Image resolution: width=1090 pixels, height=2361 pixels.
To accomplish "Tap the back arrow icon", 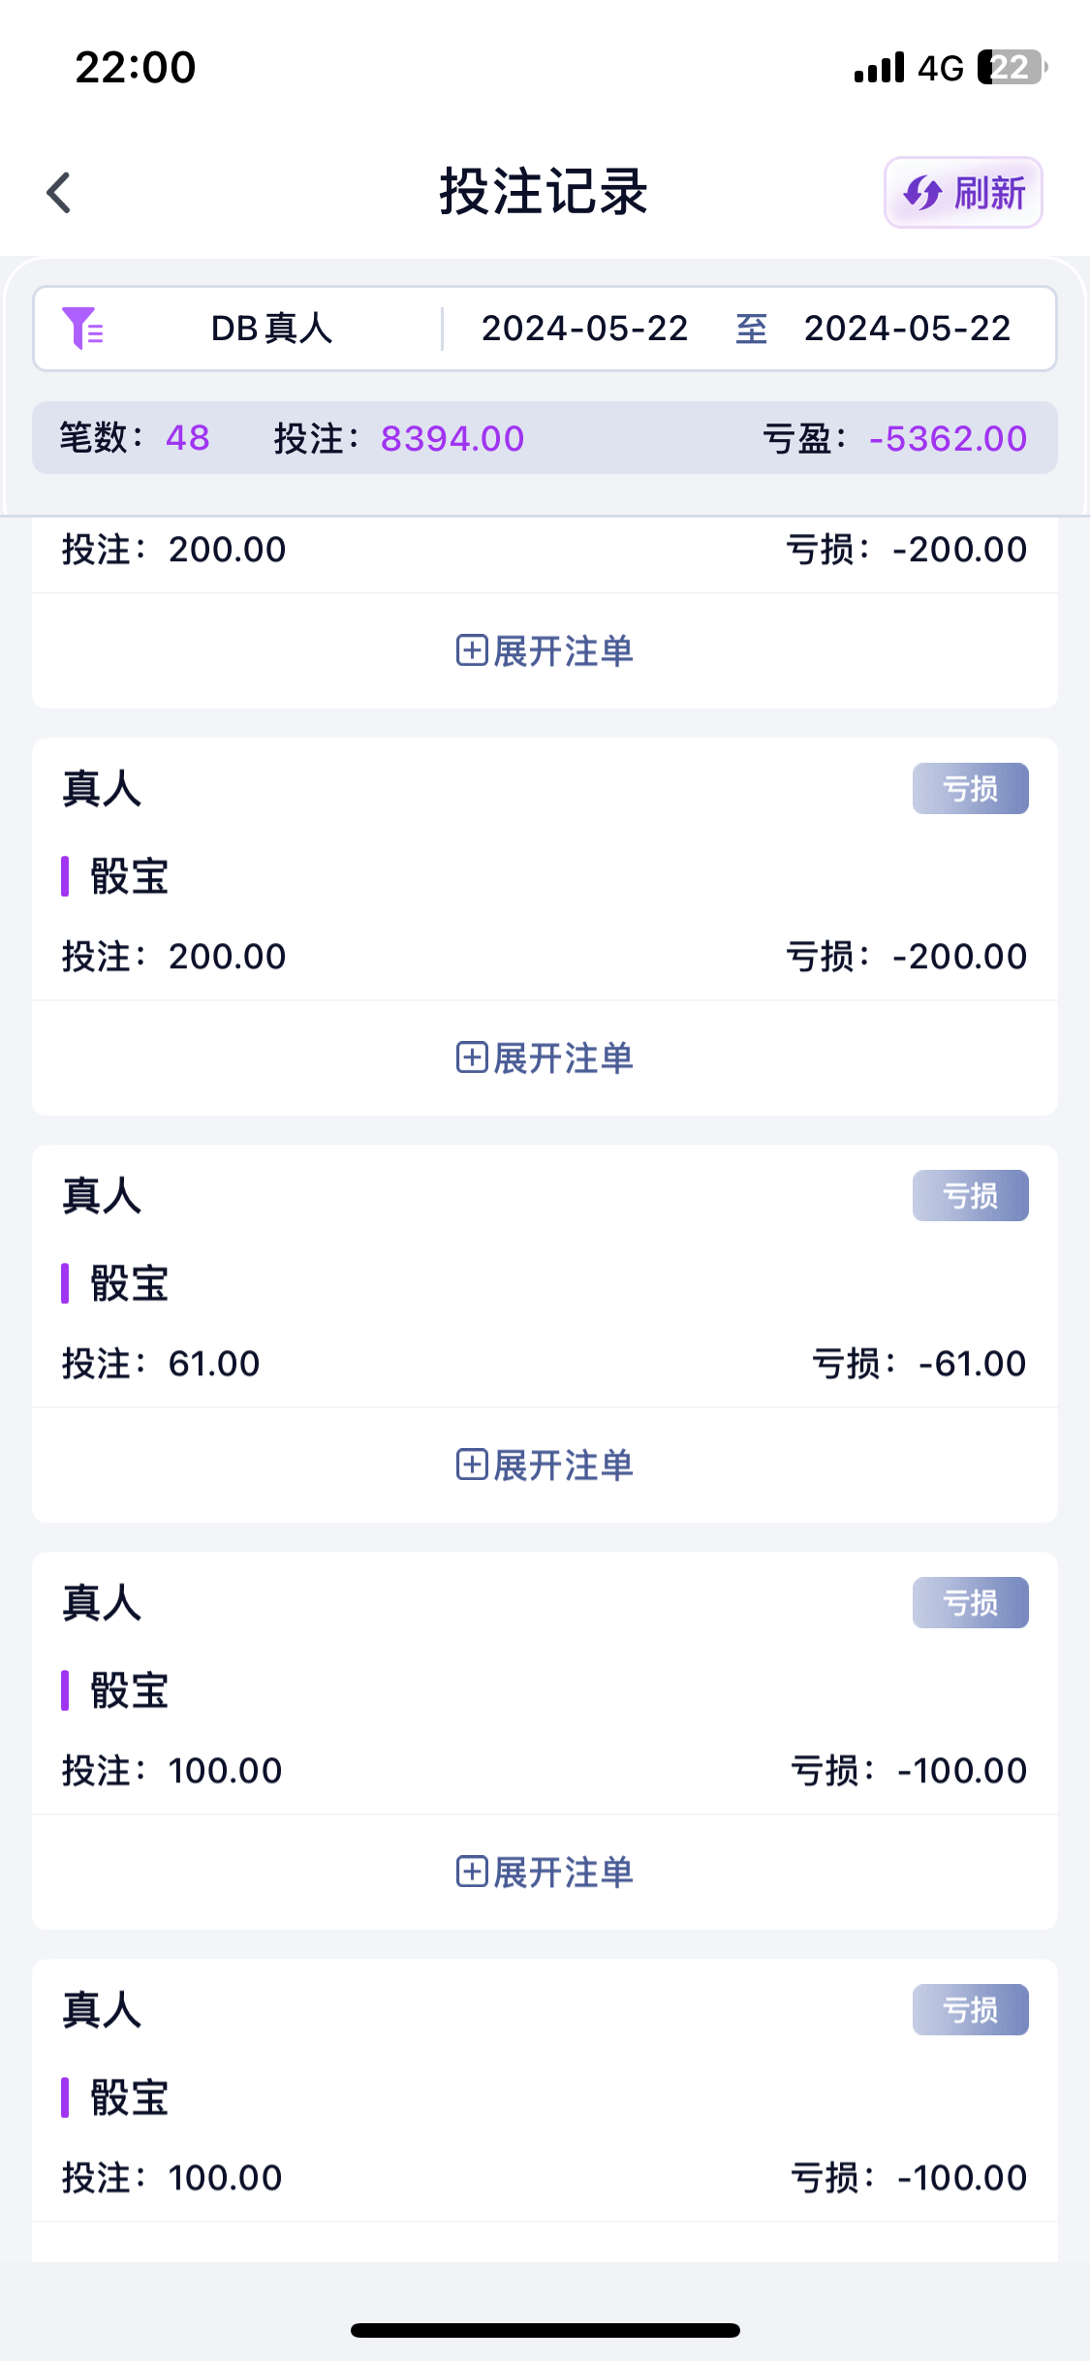I will [x=59, y=192].
